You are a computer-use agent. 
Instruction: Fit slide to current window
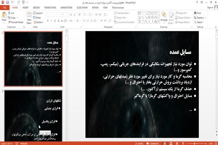(x=216, y=144)
